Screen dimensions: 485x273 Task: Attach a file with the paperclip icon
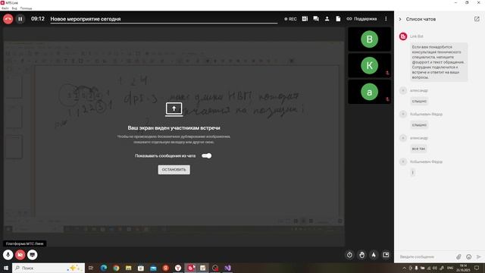(458, 257)
